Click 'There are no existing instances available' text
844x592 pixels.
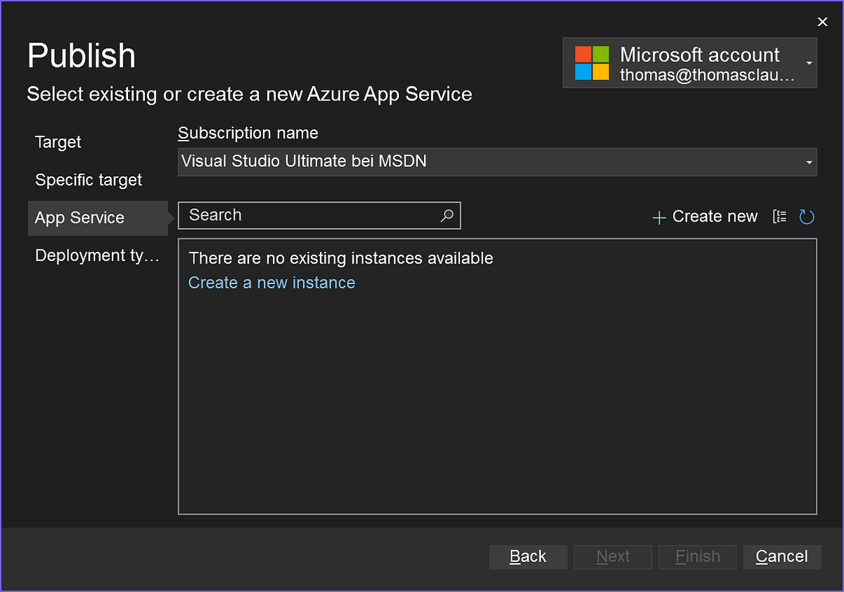(341, 258)
